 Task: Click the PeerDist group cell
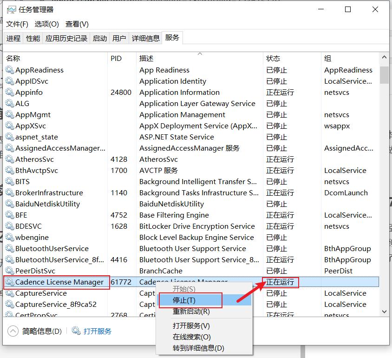pos(338,271)
